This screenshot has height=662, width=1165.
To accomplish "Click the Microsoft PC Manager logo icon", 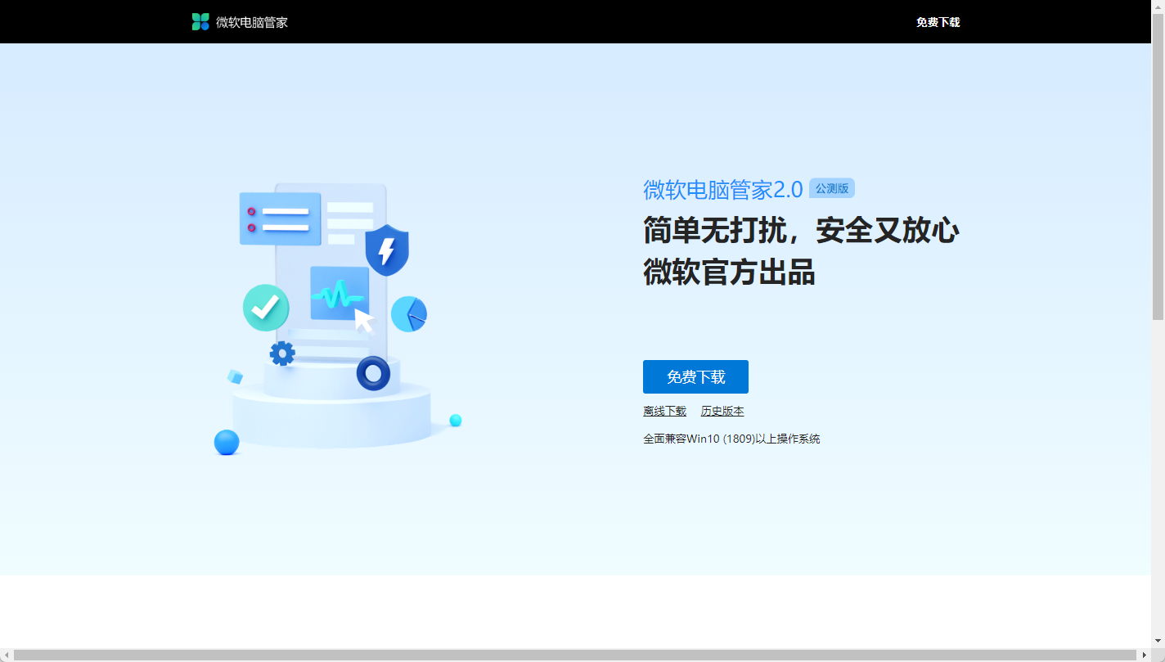I will tap(200, 22).
